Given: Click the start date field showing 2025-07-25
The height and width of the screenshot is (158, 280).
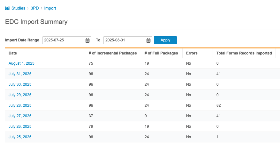Looking at the screenshot, I should coord(64,40).
